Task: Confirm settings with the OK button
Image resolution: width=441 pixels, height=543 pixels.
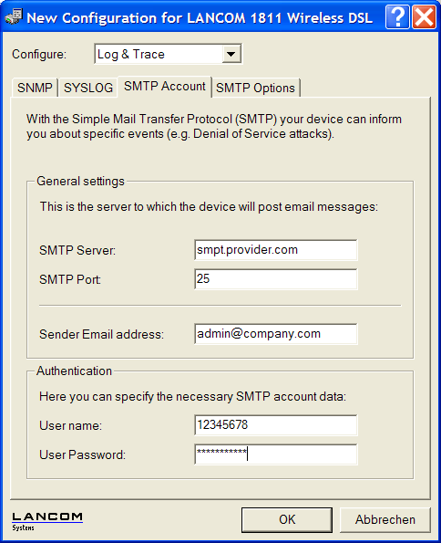Action: 287,520
